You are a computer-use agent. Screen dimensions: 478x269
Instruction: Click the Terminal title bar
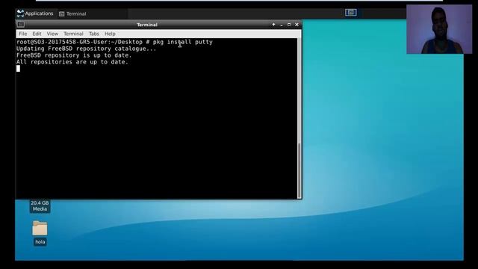click(x=147, y=25)
